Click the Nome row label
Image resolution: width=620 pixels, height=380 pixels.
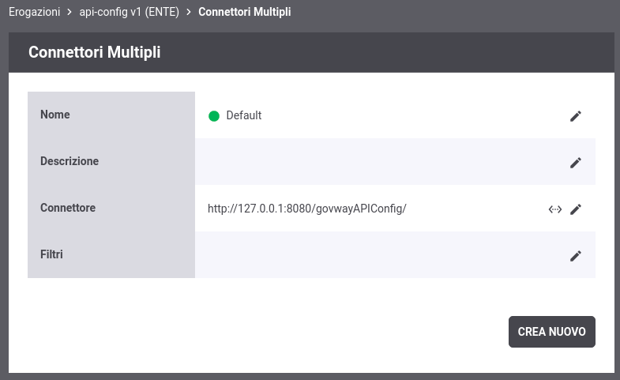pos(55,115)
